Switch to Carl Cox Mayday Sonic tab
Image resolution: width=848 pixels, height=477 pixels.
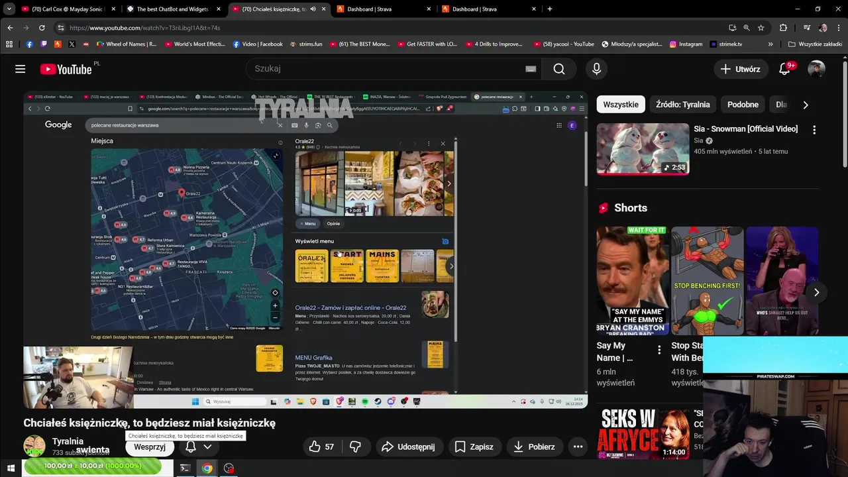click(68, 9)
